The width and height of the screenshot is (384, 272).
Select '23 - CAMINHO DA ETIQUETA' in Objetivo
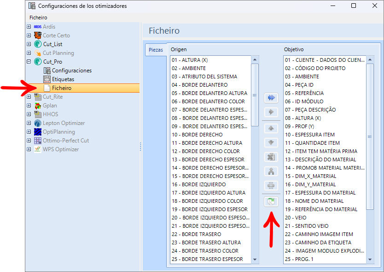coord(325,243)
